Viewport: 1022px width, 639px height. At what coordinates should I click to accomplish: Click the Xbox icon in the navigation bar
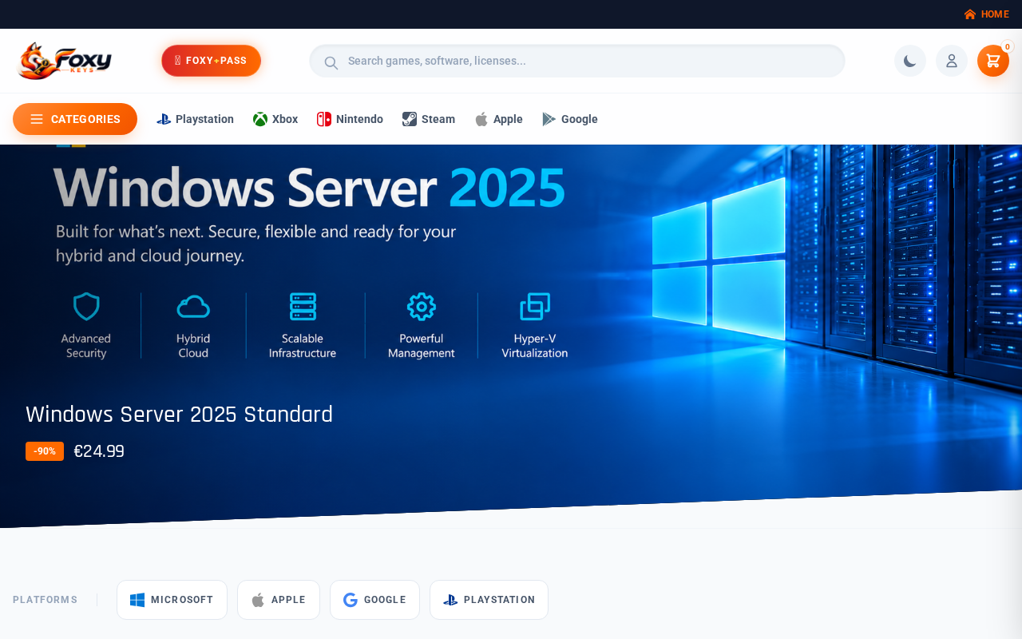point(260,119)
